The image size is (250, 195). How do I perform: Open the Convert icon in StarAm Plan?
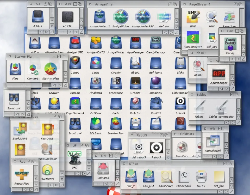[33, 70]
